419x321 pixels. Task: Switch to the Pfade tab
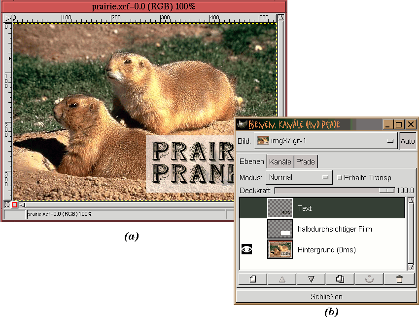[x=305, y=162]
